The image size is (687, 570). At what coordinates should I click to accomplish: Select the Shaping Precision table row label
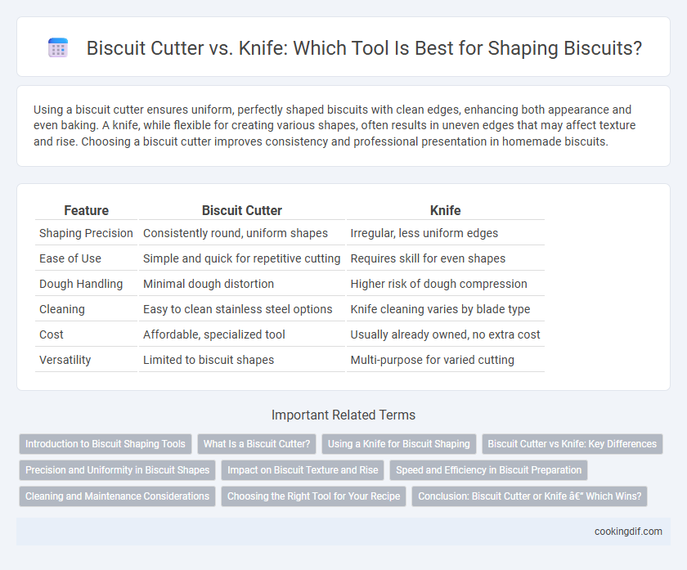86,233
